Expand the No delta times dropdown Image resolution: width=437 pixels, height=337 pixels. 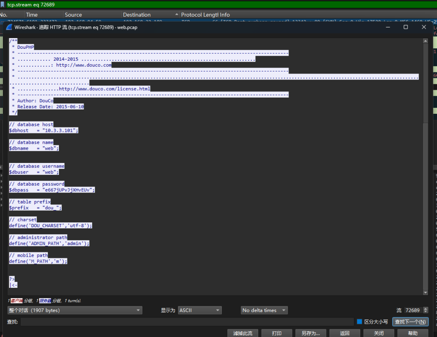point(264,310)
